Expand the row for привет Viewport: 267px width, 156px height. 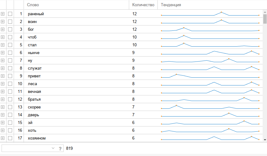point(2,76)
